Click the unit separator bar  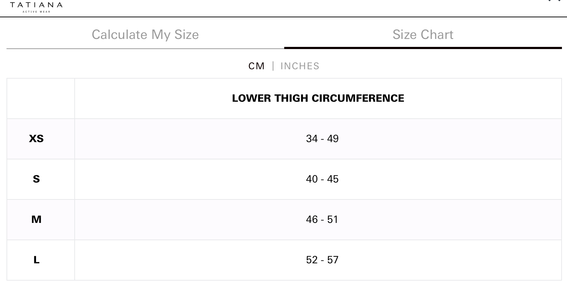[273, 66]
